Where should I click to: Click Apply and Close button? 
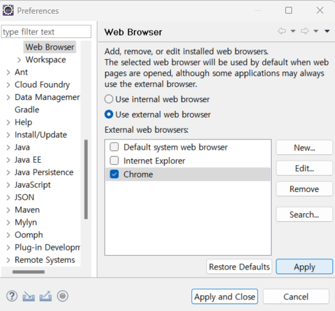point(225,297)
